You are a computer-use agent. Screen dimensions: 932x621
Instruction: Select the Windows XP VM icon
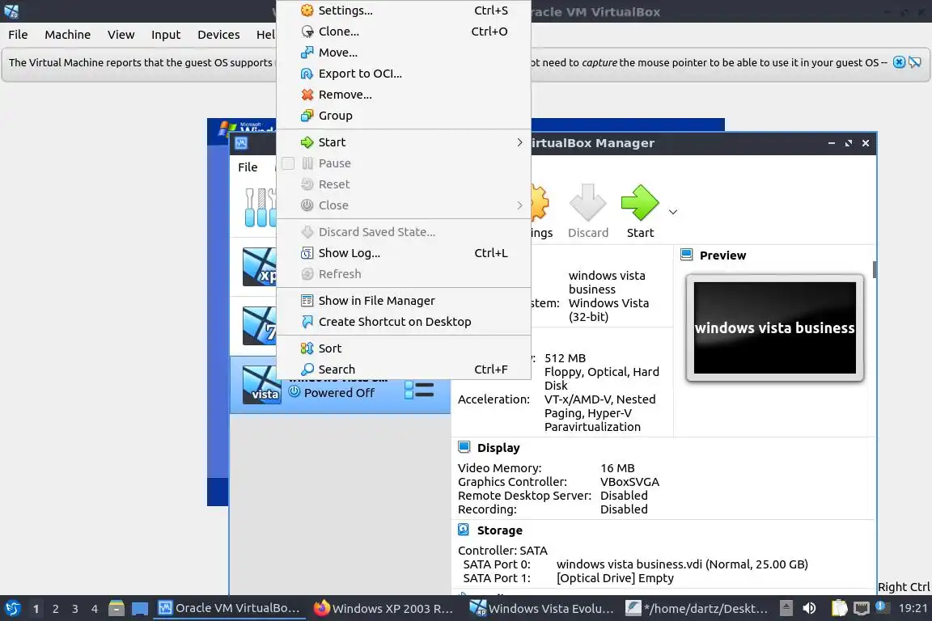click(x=261, y=267)
